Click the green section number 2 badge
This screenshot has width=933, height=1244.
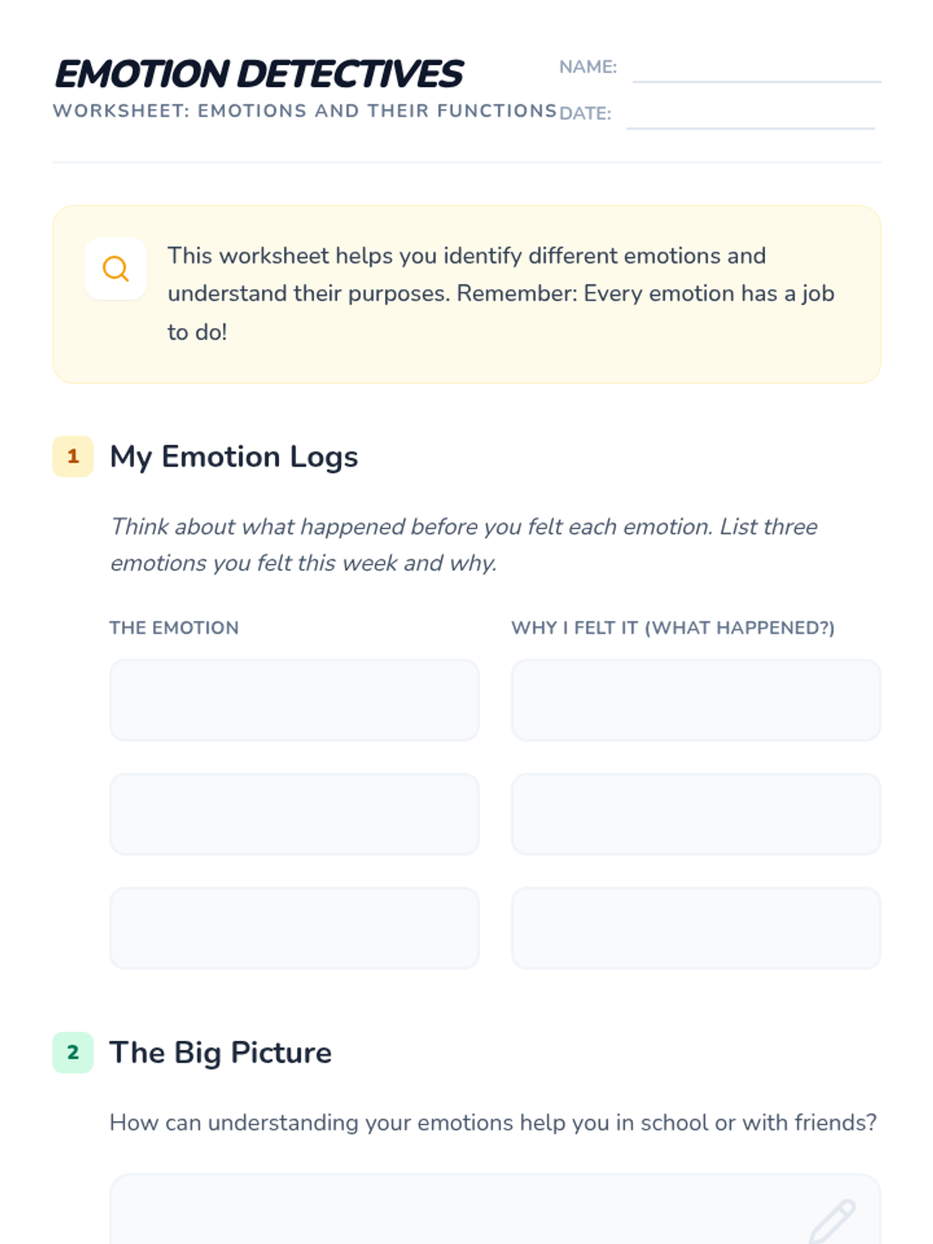point(73,1052)
